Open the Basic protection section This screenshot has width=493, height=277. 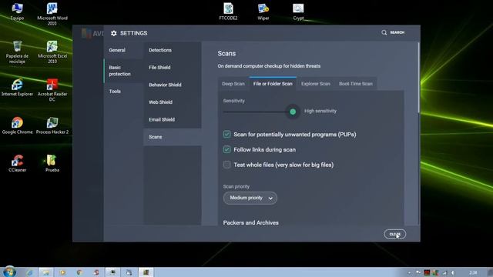(x=123, y=71)
